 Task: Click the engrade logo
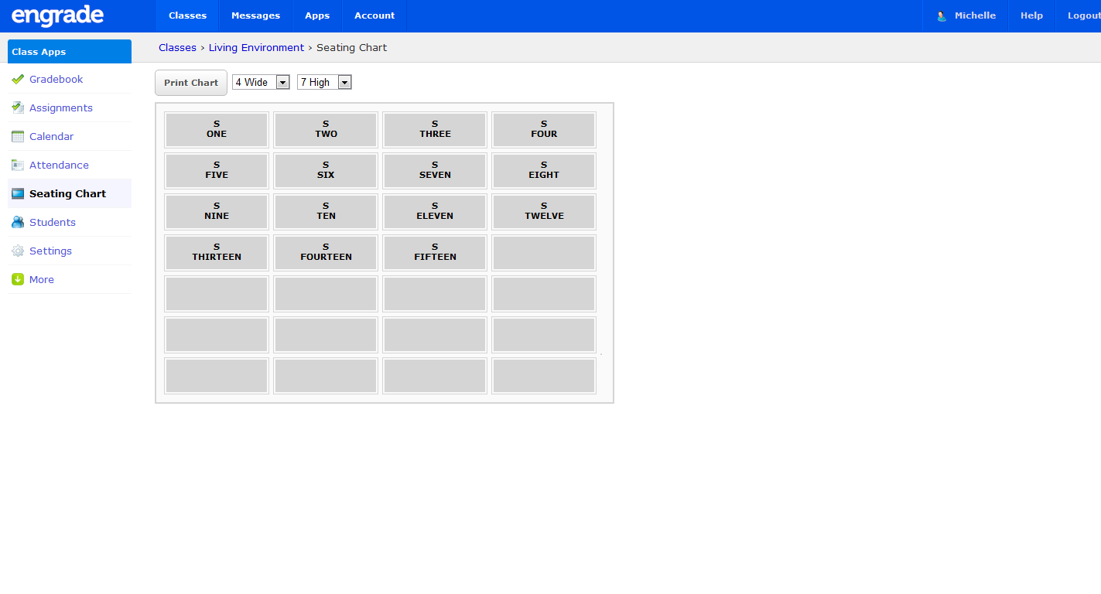(57, 15)
